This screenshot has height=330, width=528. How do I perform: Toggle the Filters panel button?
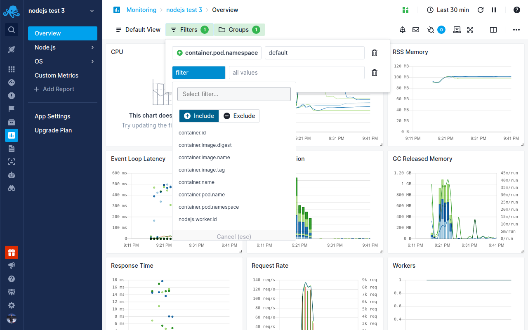point(189,30)
